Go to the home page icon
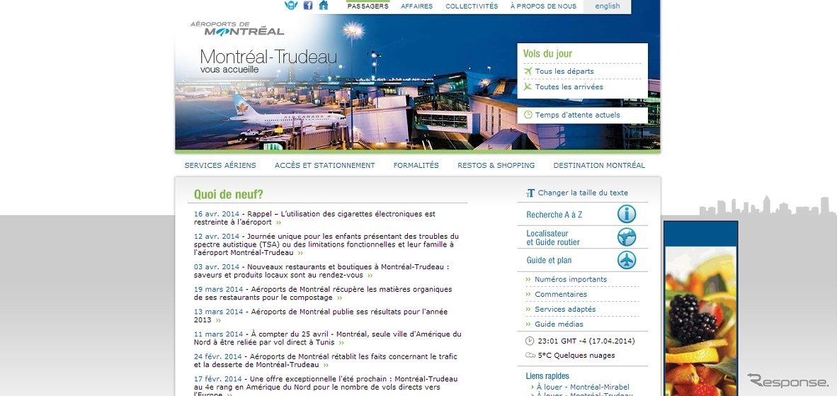This screenshot has height=396, width=837. (324, 6)
